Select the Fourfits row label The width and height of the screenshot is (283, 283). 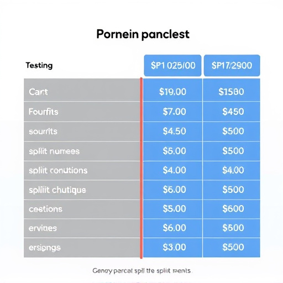tap(44, 112)
